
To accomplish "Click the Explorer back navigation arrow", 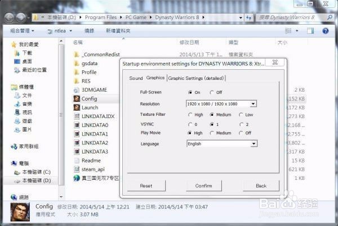I will click(x=9, y=17).
